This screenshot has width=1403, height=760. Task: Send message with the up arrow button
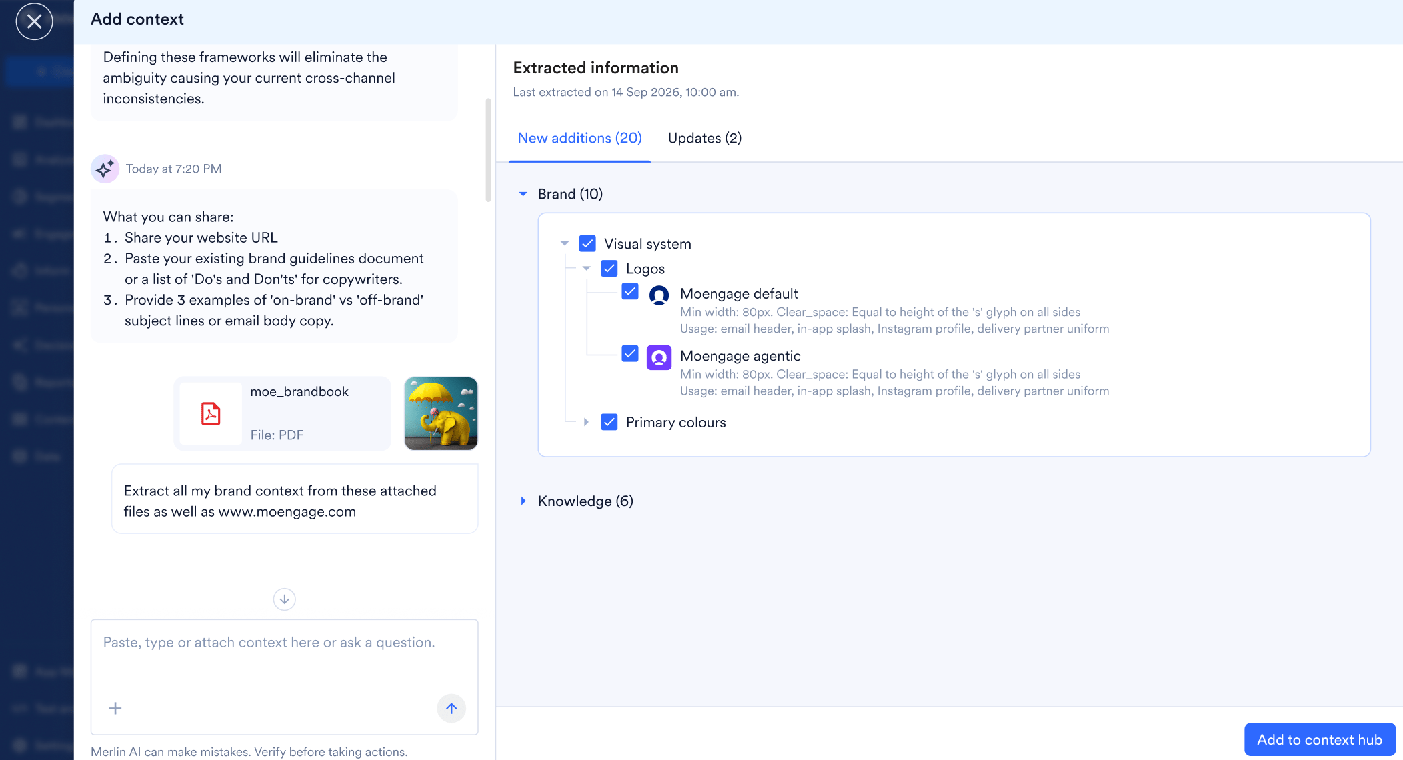[x=451, y=708]
